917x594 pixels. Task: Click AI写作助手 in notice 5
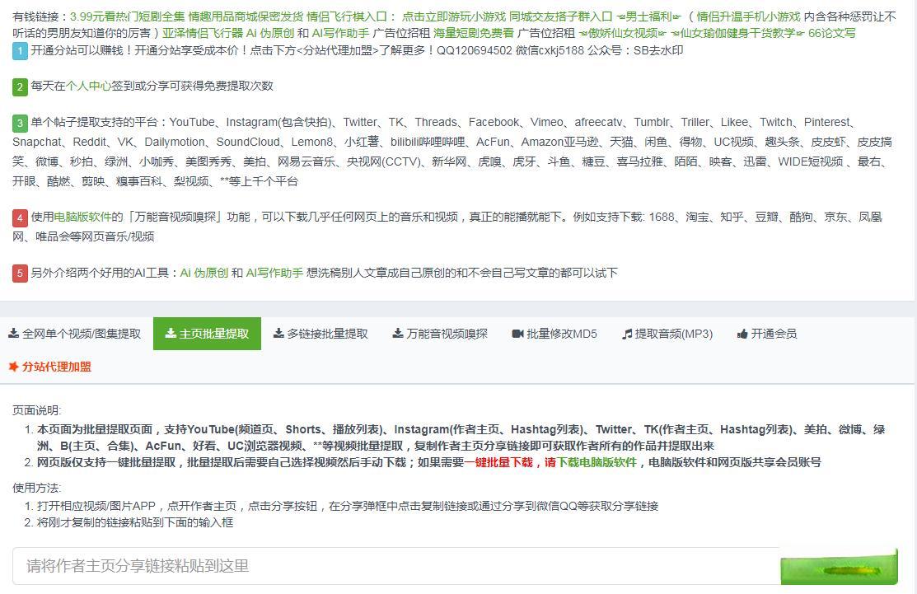click(x=275, y=273)
